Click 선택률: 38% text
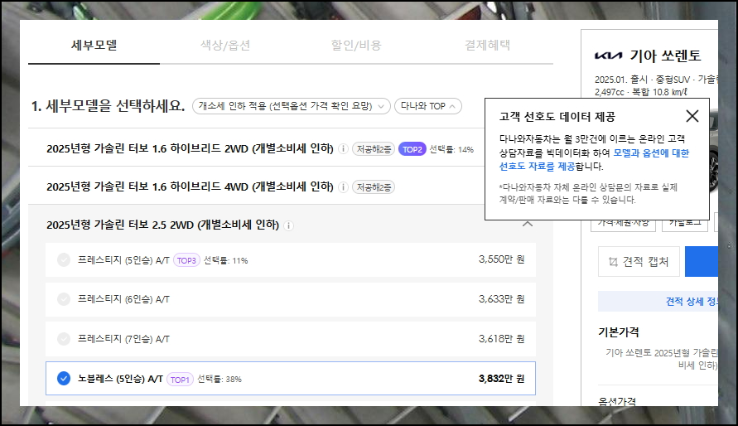Viewport: 738px width, 426px height. (x=219, y=380)
